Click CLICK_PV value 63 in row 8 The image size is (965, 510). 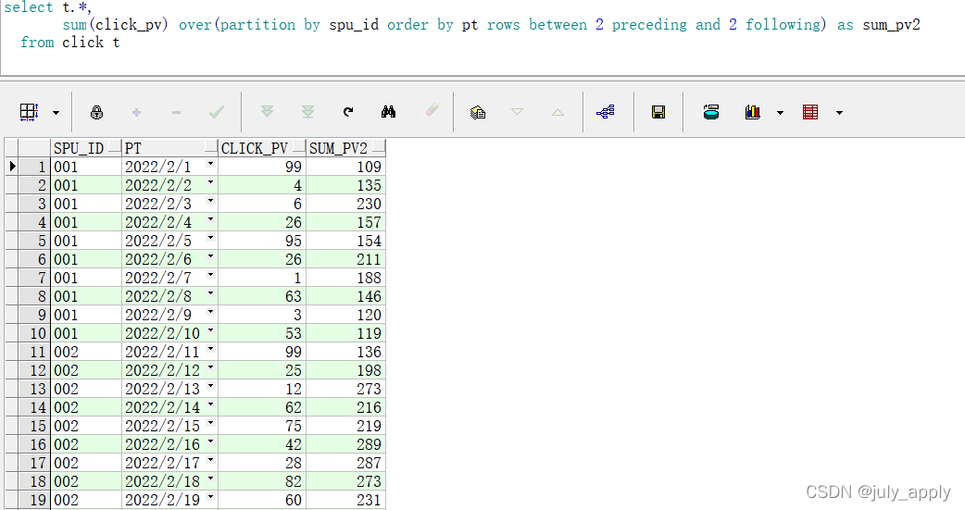[x=262, y=296]
